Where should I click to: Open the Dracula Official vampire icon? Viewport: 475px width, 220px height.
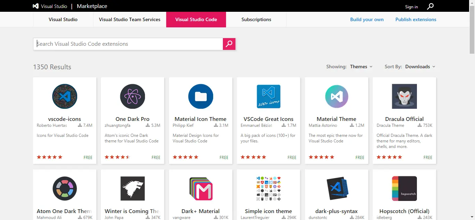point(404,96)
